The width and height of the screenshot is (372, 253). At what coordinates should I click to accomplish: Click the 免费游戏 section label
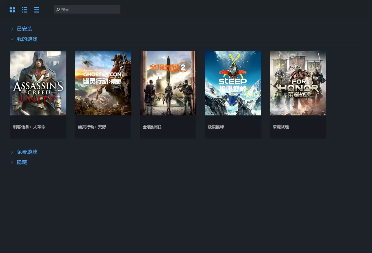pyautogui.click(x=27, y=152)
